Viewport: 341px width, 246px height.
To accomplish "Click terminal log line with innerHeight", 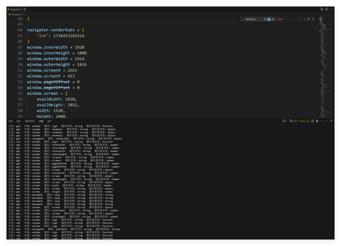I will pos(64,148).
